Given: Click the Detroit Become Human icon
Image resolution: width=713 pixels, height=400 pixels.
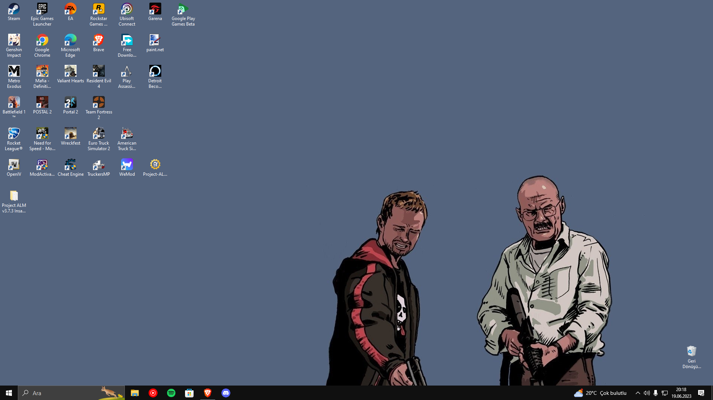Looking at the screenshot, I should [155, 77].
